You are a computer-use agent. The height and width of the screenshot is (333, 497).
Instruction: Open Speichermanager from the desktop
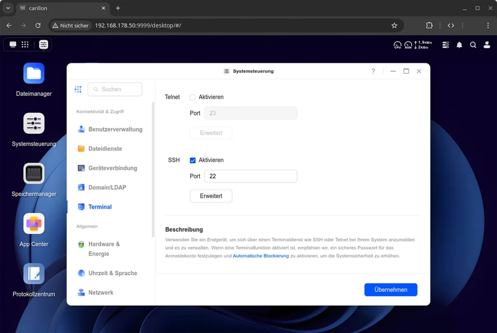pos(34,174)
